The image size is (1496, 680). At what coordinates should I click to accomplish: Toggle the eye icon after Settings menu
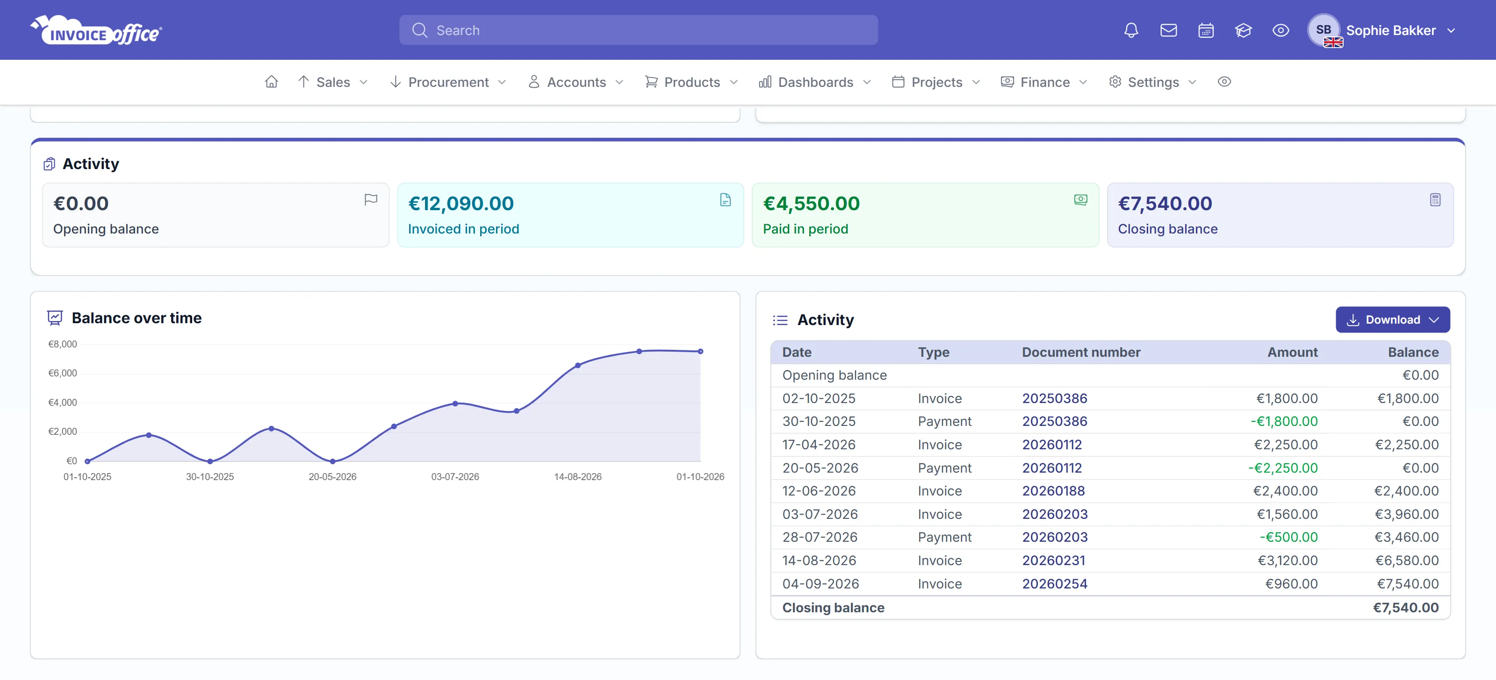1224,82
